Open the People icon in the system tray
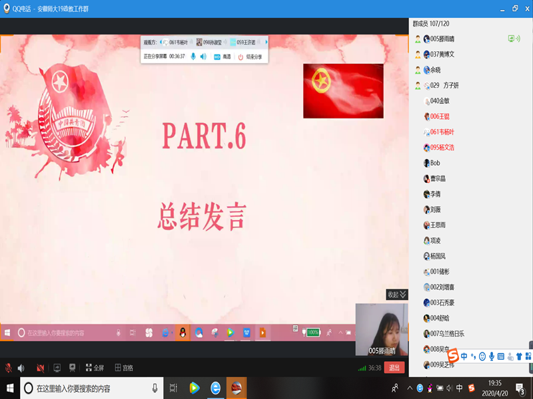533x399 pixels. pyautogui.click(x=394, y=388)
